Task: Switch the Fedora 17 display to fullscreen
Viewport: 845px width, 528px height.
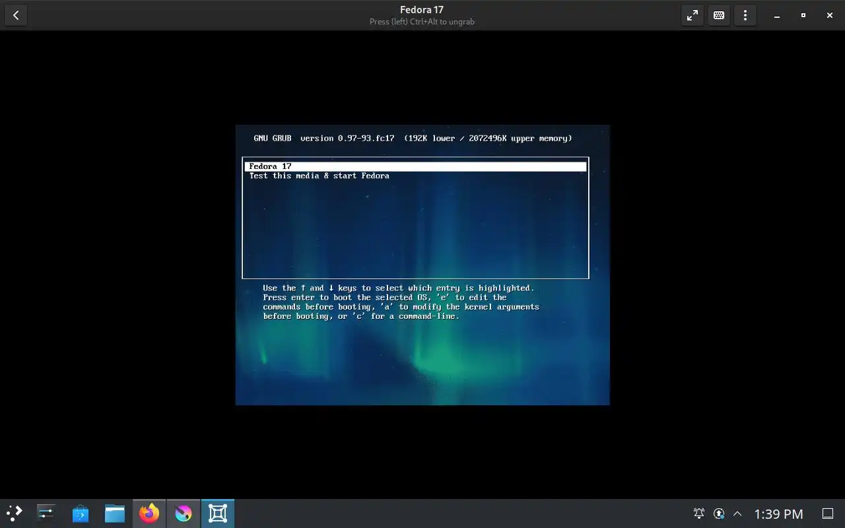Action: [693, 15]
